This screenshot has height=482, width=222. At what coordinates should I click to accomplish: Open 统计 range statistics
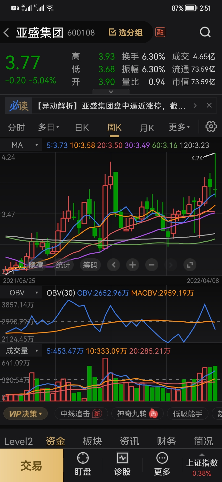pos(63,265)
